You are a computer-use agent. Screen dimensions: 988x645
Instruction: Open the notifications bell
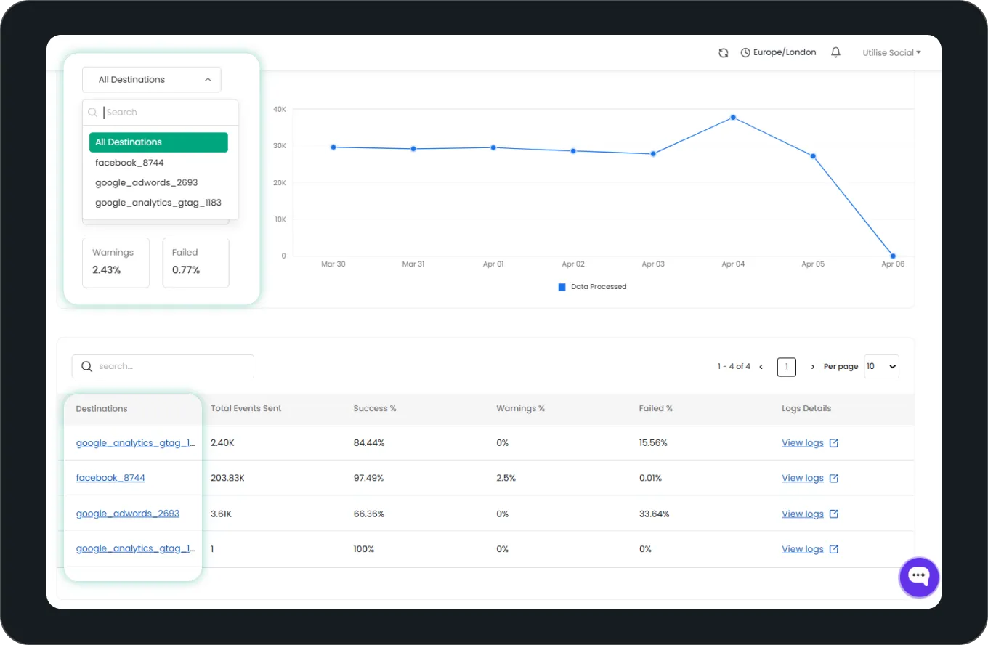point(835,52)
